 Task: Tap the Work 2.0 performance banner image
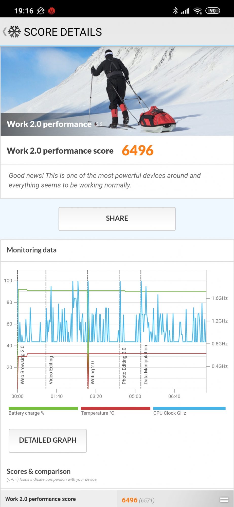coord(117,91)
